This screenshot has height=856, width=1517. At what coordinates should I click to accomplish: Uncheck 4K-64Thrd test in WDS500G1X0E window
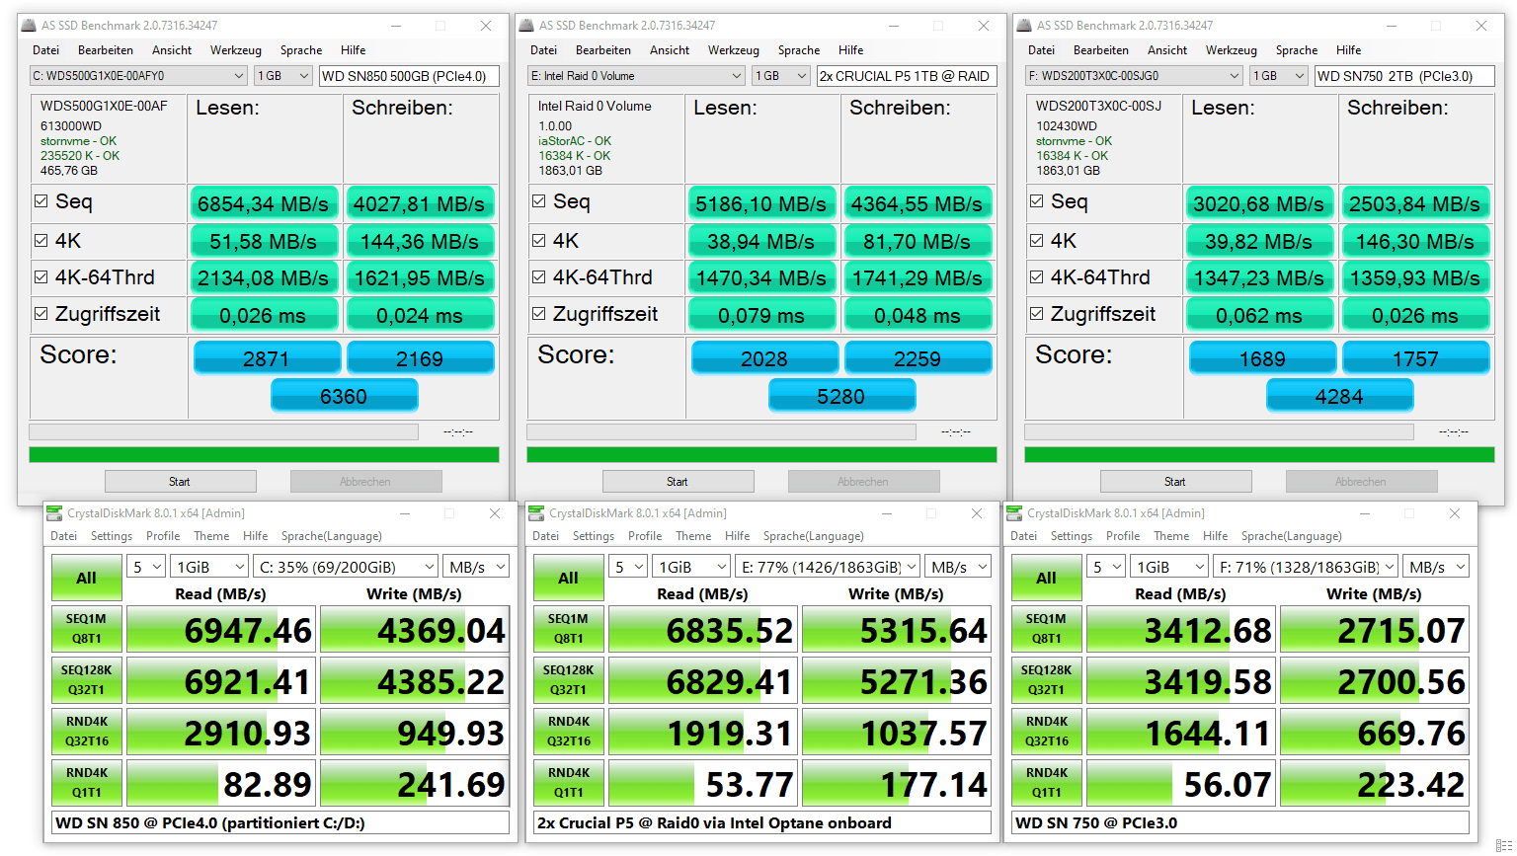40,276
